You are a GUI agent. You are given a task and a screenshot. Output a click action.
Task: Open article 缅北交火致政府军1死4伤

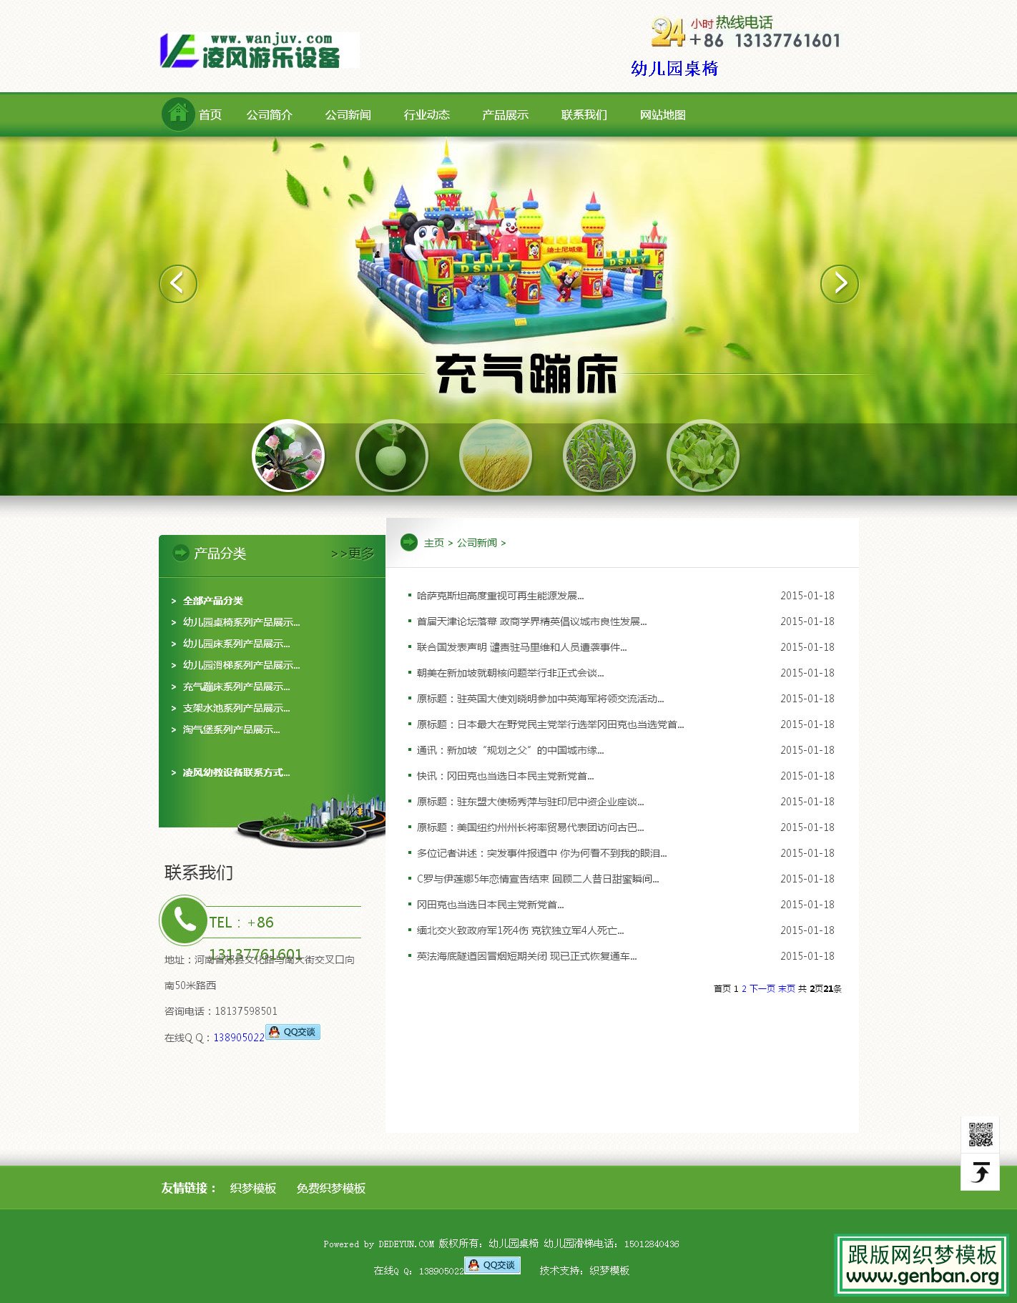click(x=521, y=930)
